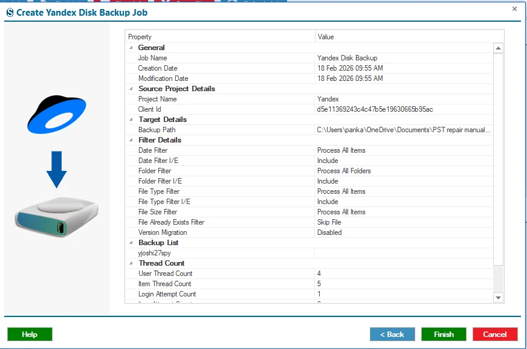The width and height of the screenshot is (527, 349).
Task: Click the client id value d5e11369243c4c47b5e...
Action: [x=375, y=109]
